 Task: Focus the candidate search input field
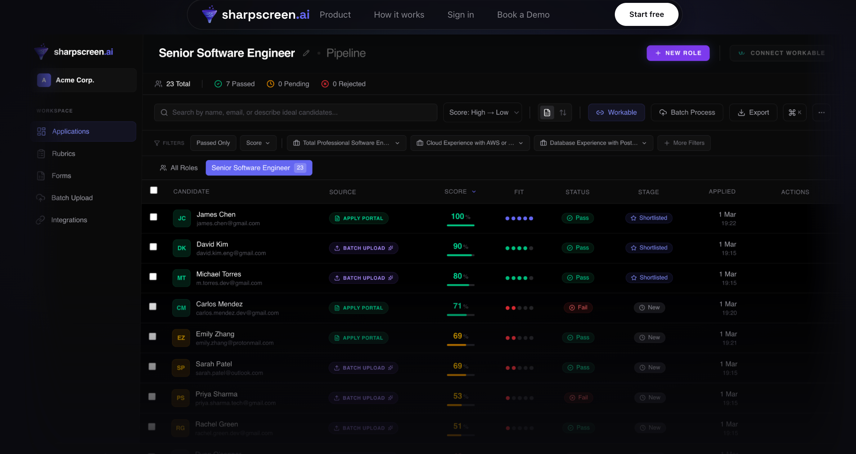pos(295,113)
